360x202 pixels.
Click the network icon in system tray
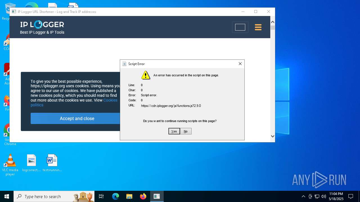click(x=317, y=196)
